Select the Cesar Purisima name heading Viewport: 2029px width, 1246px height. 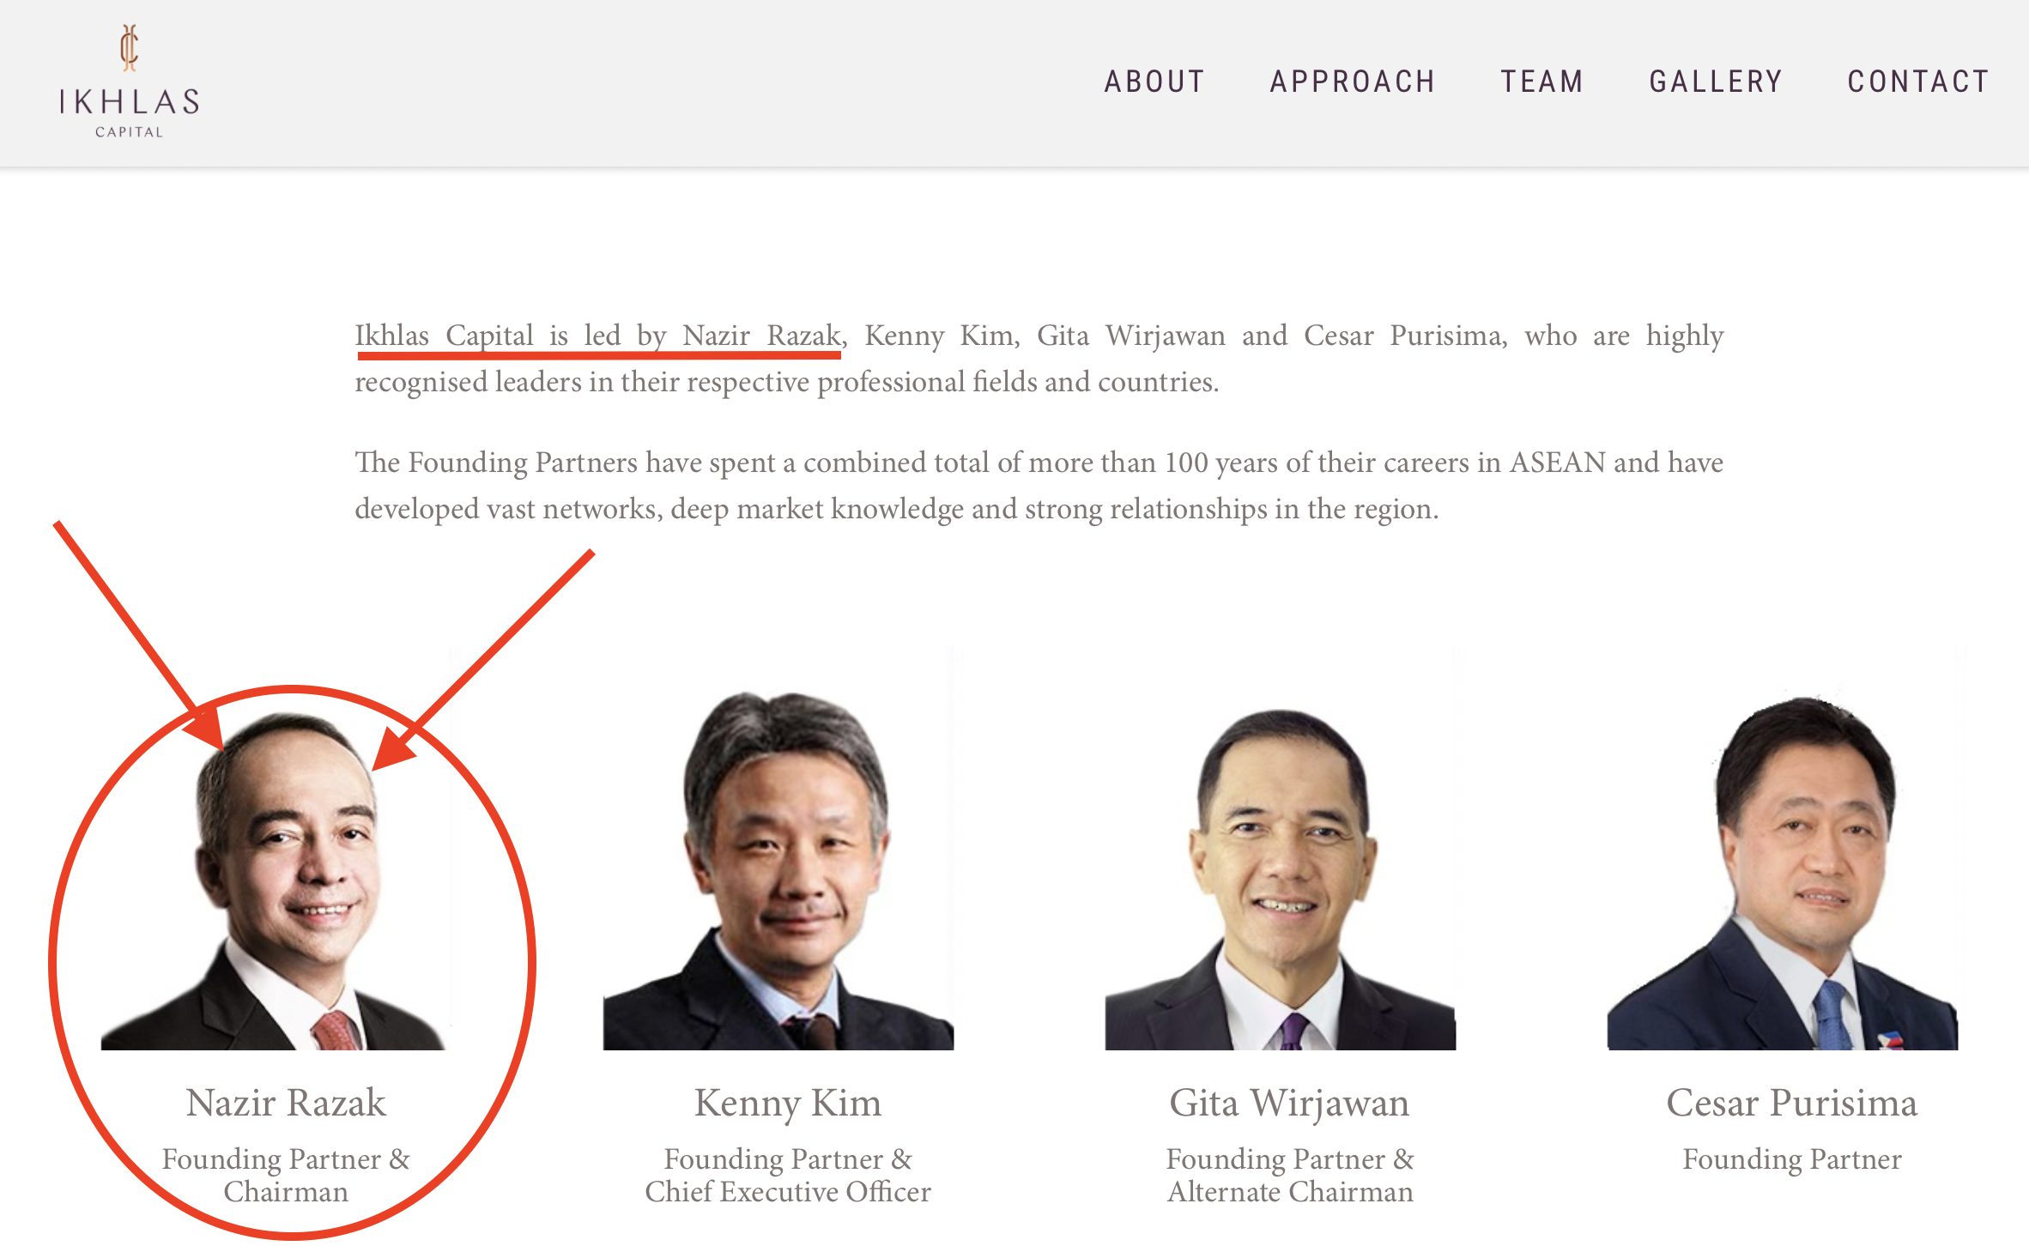(1791, 1103)
